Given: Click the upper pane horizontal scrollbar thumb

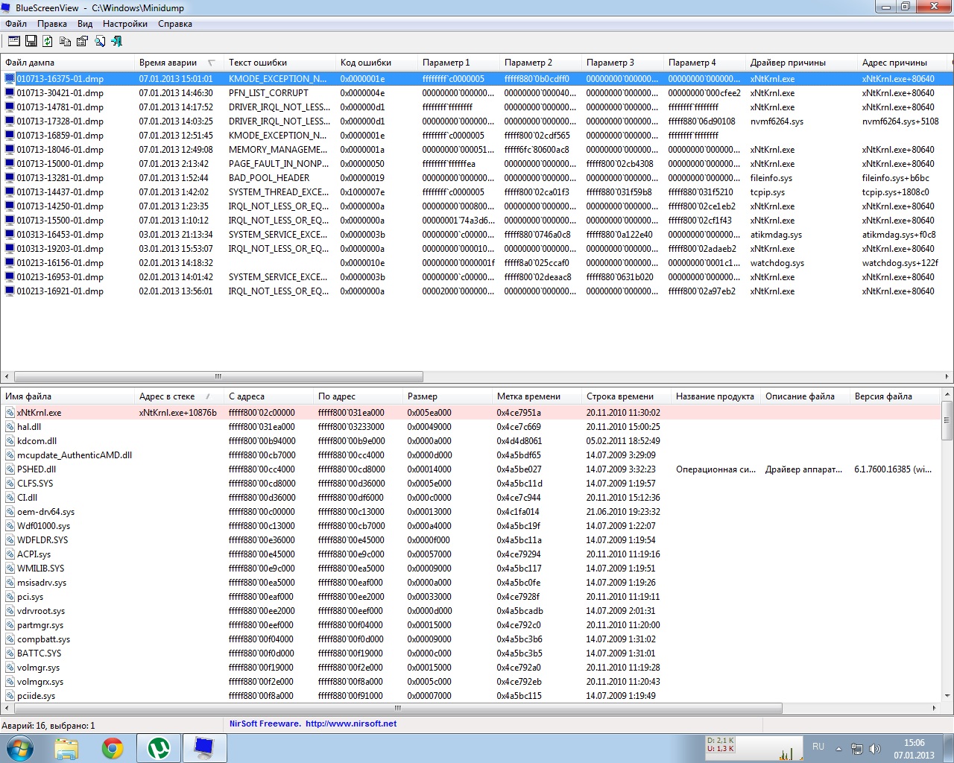Looking at the screenshot, I should coord(218,377).
